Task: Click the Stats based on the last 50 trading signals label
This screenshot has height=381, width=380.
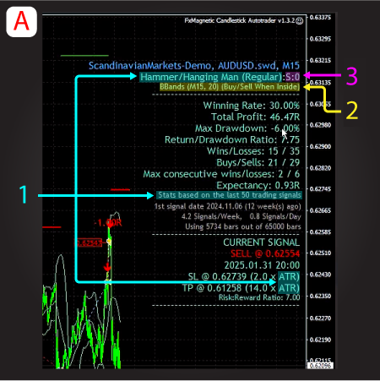Action: [229, 195]
